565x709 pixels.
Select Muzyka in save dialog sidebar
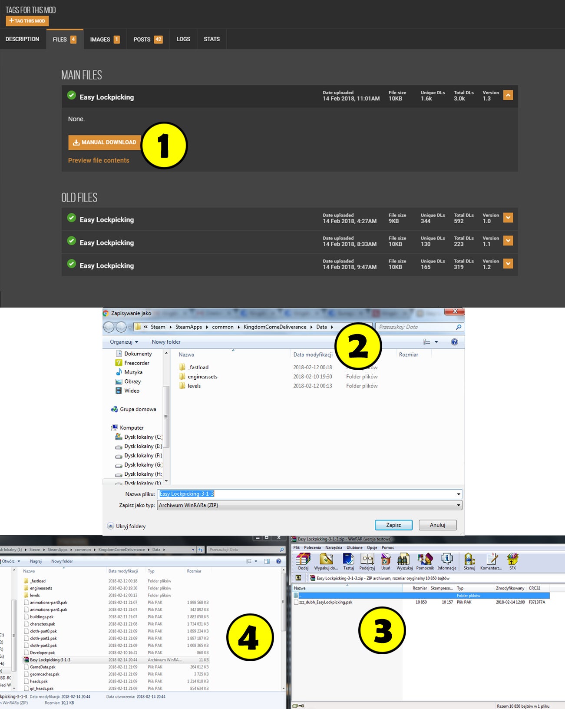[129, 372]
